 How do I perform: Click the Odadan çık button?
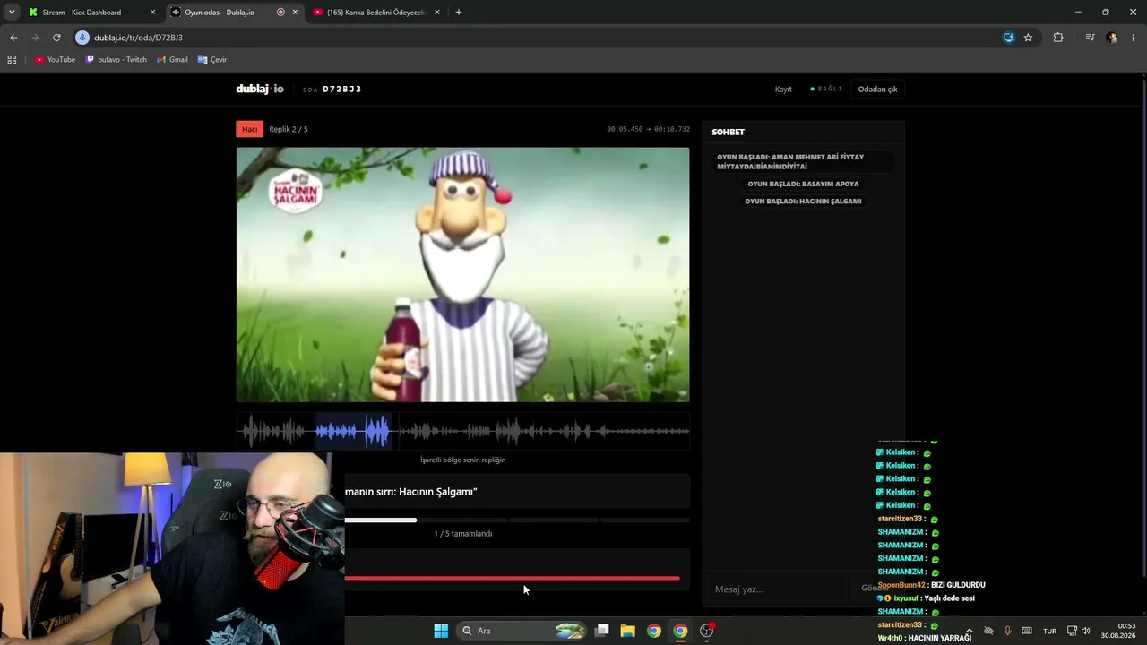click(x=877, y=90)
